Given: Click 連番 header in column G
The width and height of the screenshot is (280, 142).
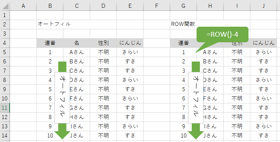Looking at the screenshot, I should (184, 43).
